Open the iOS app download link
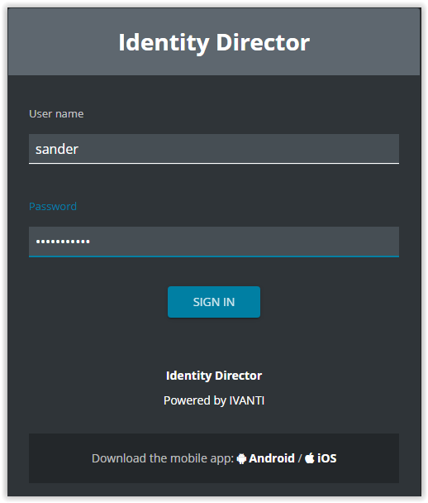 click(326, 458)
